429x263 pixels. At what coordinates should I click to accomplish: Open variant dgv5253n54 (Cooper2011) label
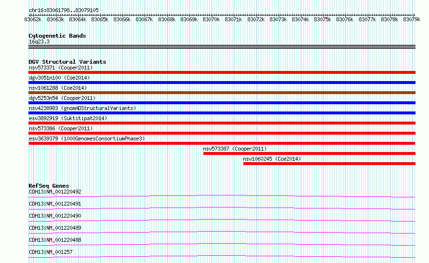[x=62, y=98]
